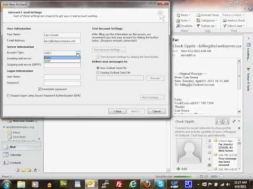
Task: Click the Filter E-mail funnel icon
Action: tap(225, 26)
